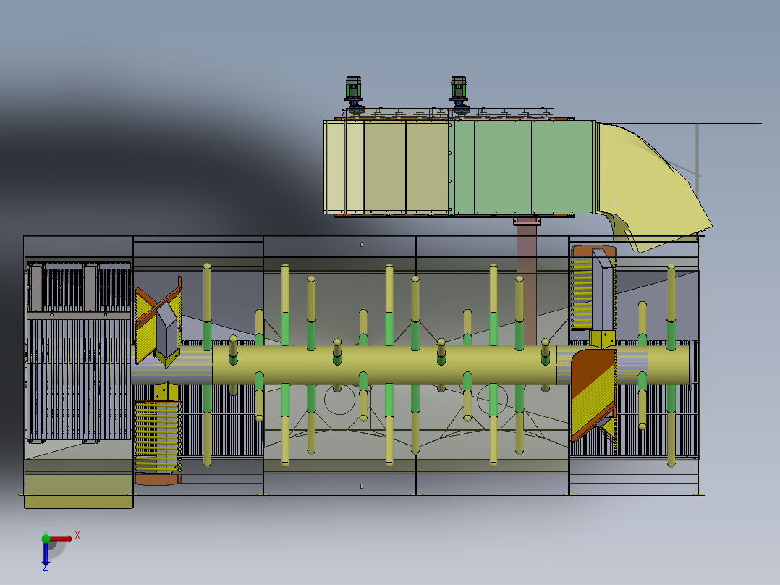Click the green Y axis ball of the triad
Screen dimensions: 780x585
[x=46, y=538]
